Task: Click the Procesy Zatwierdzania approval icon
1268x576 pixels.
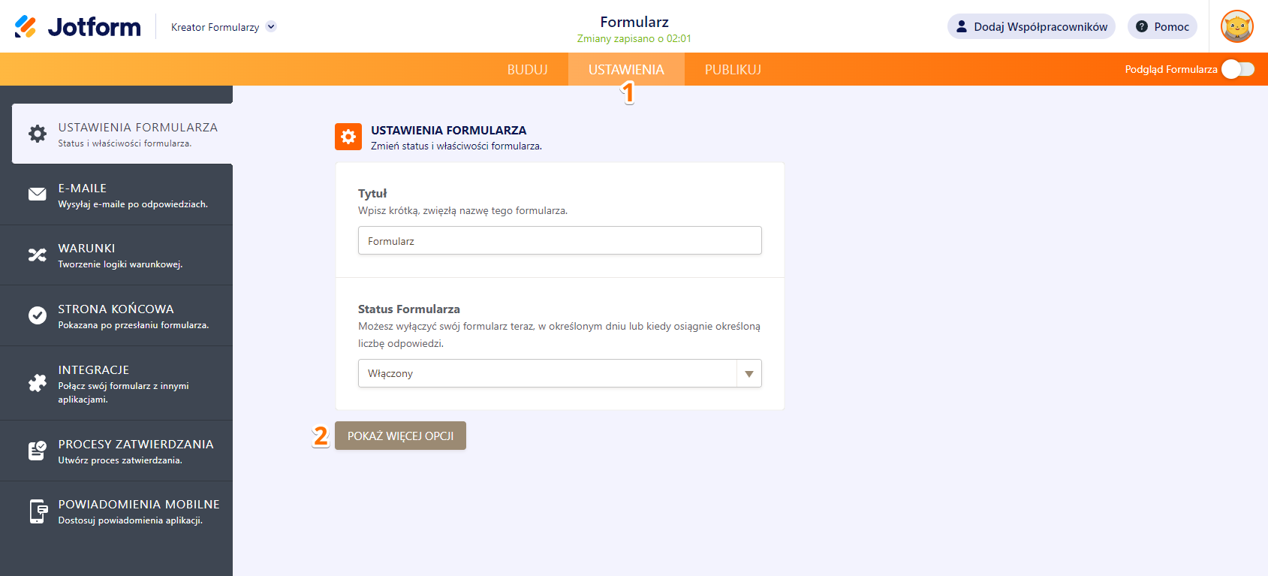Action: [38, 450]
